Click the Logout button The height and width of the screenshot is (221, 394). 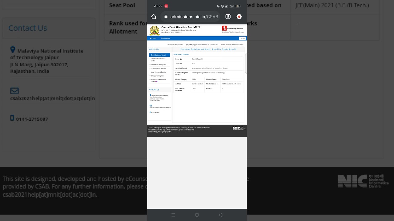242,38
